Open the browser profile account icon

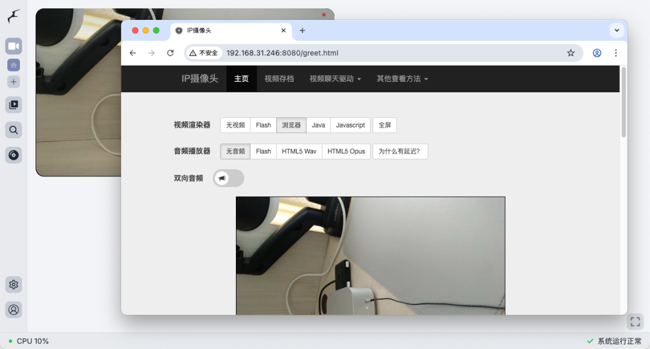coord(596,53)
